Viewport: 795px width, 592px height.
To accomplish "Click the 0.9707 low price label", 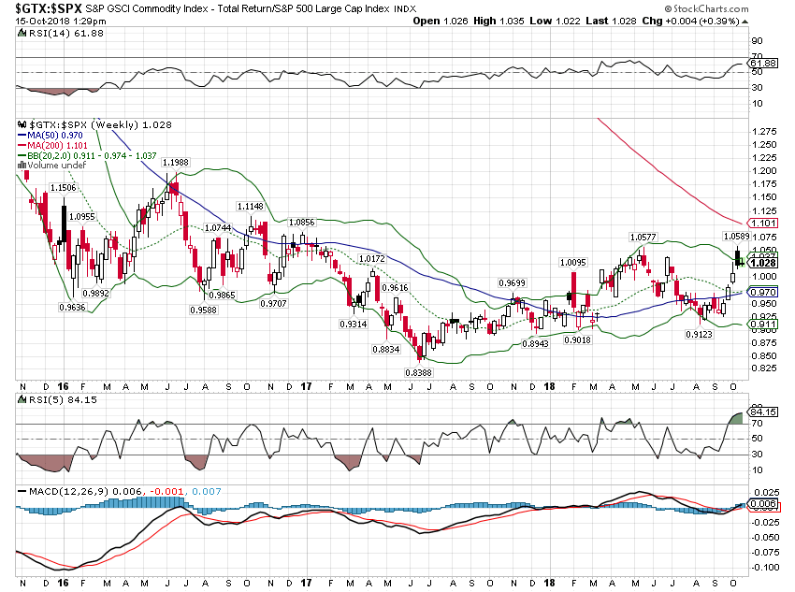I will coord(273,304).
